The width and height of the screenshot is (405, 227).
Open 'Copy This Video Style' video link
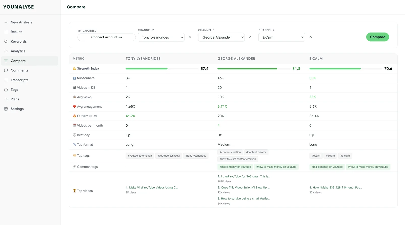(244, 187)
